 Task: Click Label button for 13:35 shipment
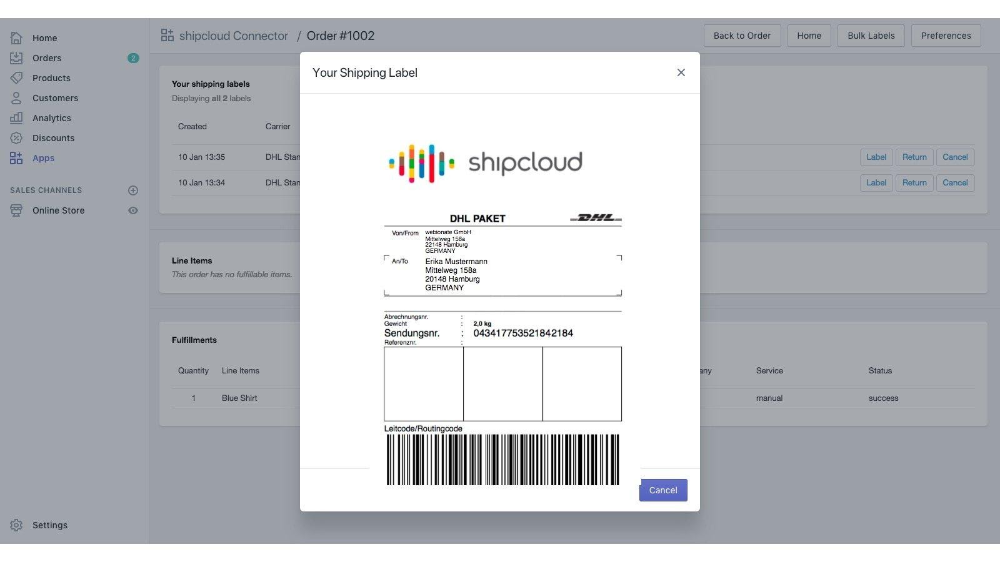pyautogui.click(x=876, y=157)
